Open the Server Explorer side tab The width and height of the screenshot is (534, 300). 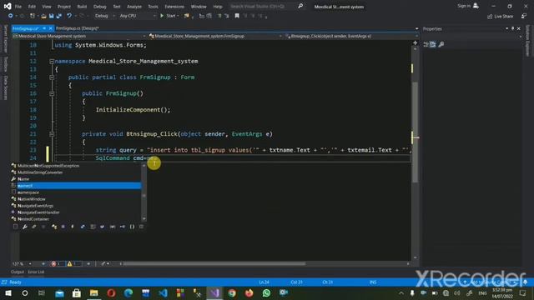(x=6, y=39)
